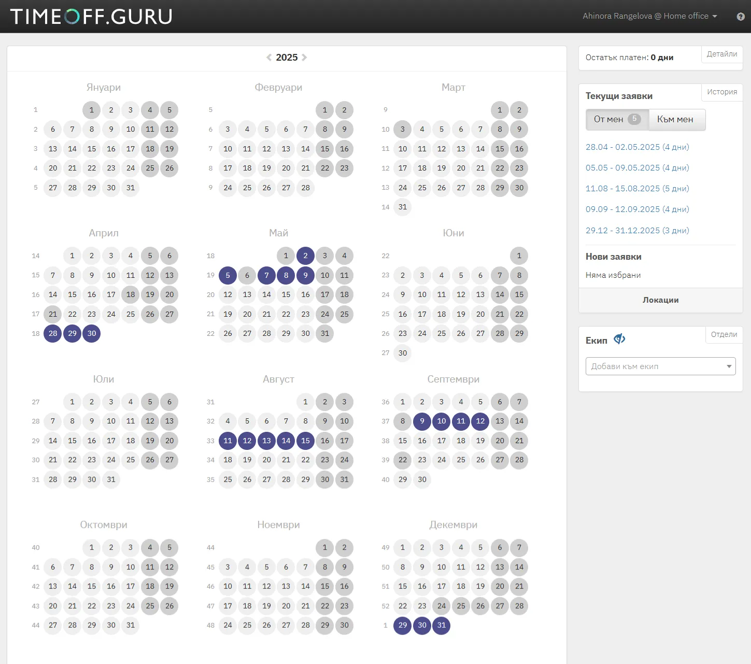Select day 24 in Декември
The height and width of the screenshot is (664, 751).
tap(442, 606)
